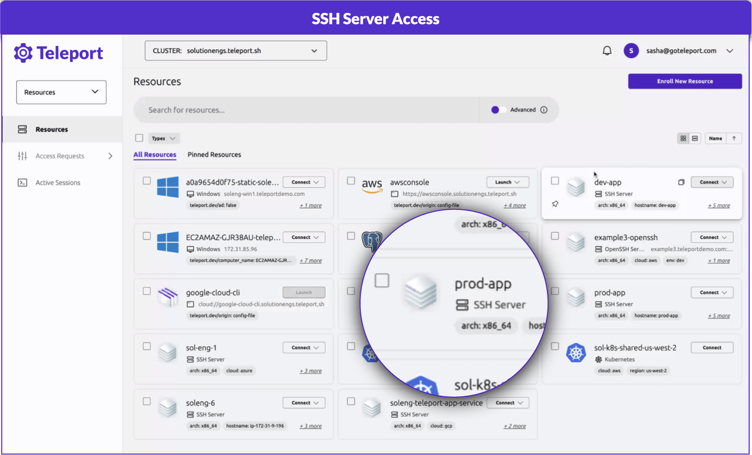Connect to sol-k8s-shared-us-west-2
Image resolution: width=752 pixels, height=455 pixels.
point(712,348)
